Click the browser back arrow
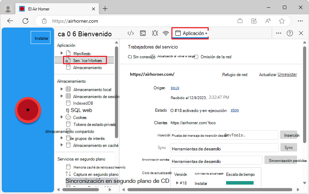The height and width of the screenshot is (194, 309). click(x=10, y=21)
